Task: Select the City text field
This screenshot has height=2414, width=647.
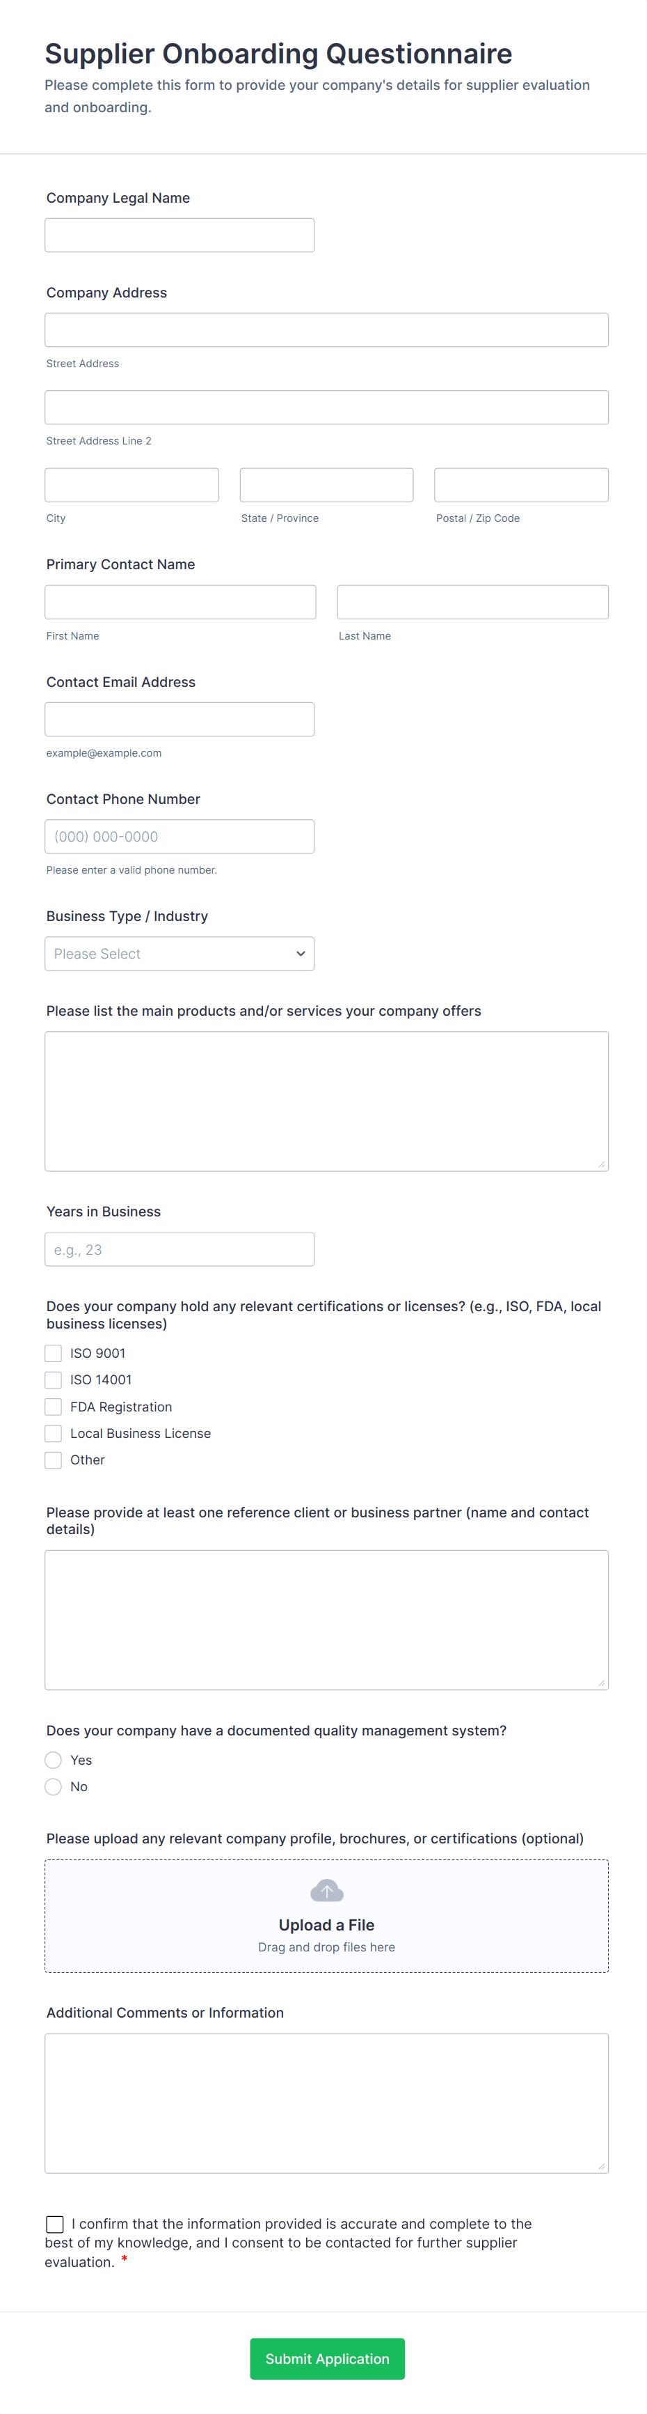Action: pos(131,486)
